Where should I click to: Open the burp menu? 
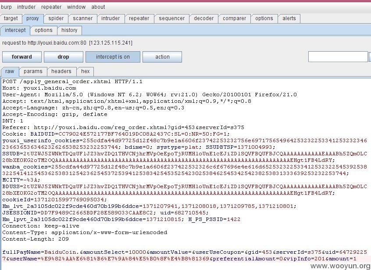[x=6, y=7]
